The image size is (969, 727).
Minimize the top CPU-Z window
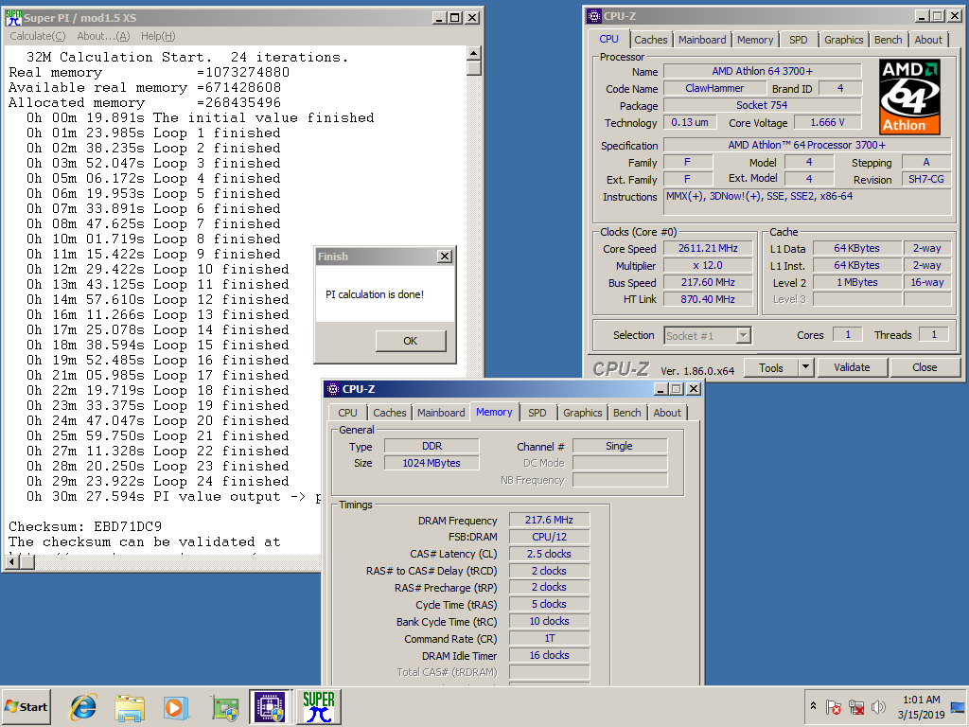[x=922, y=16]
